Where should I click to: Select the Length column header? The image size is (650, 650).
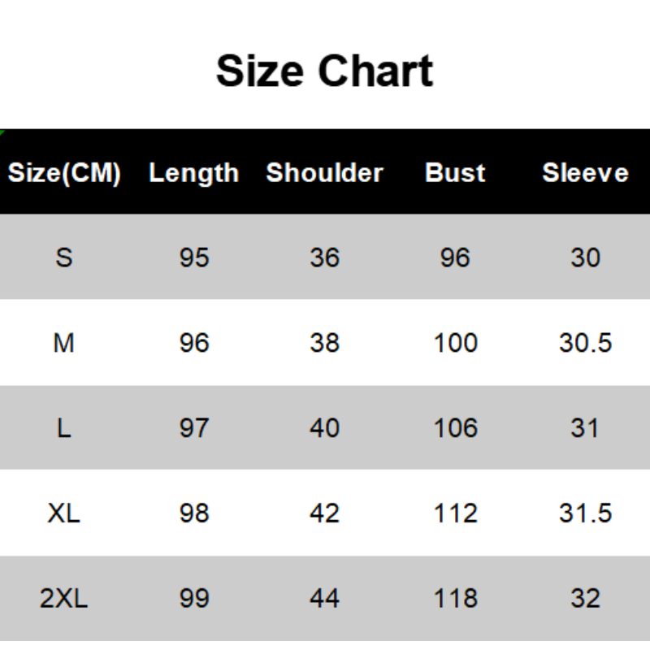coord(194,173)
